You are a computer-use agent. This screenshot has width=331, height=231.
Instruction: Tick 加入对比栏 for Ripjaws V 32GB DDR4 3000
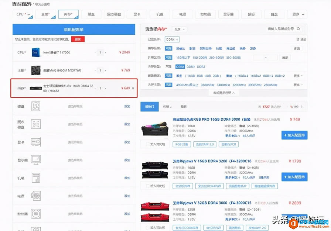pos(148,228)
